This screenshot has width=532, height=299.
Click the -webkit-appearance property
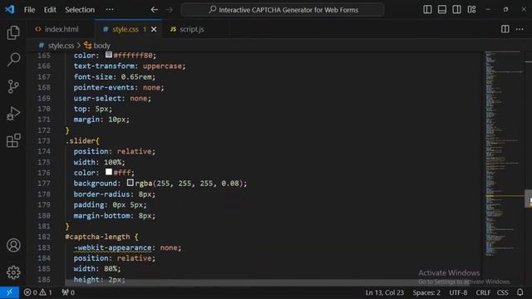[x=112, y=248]
